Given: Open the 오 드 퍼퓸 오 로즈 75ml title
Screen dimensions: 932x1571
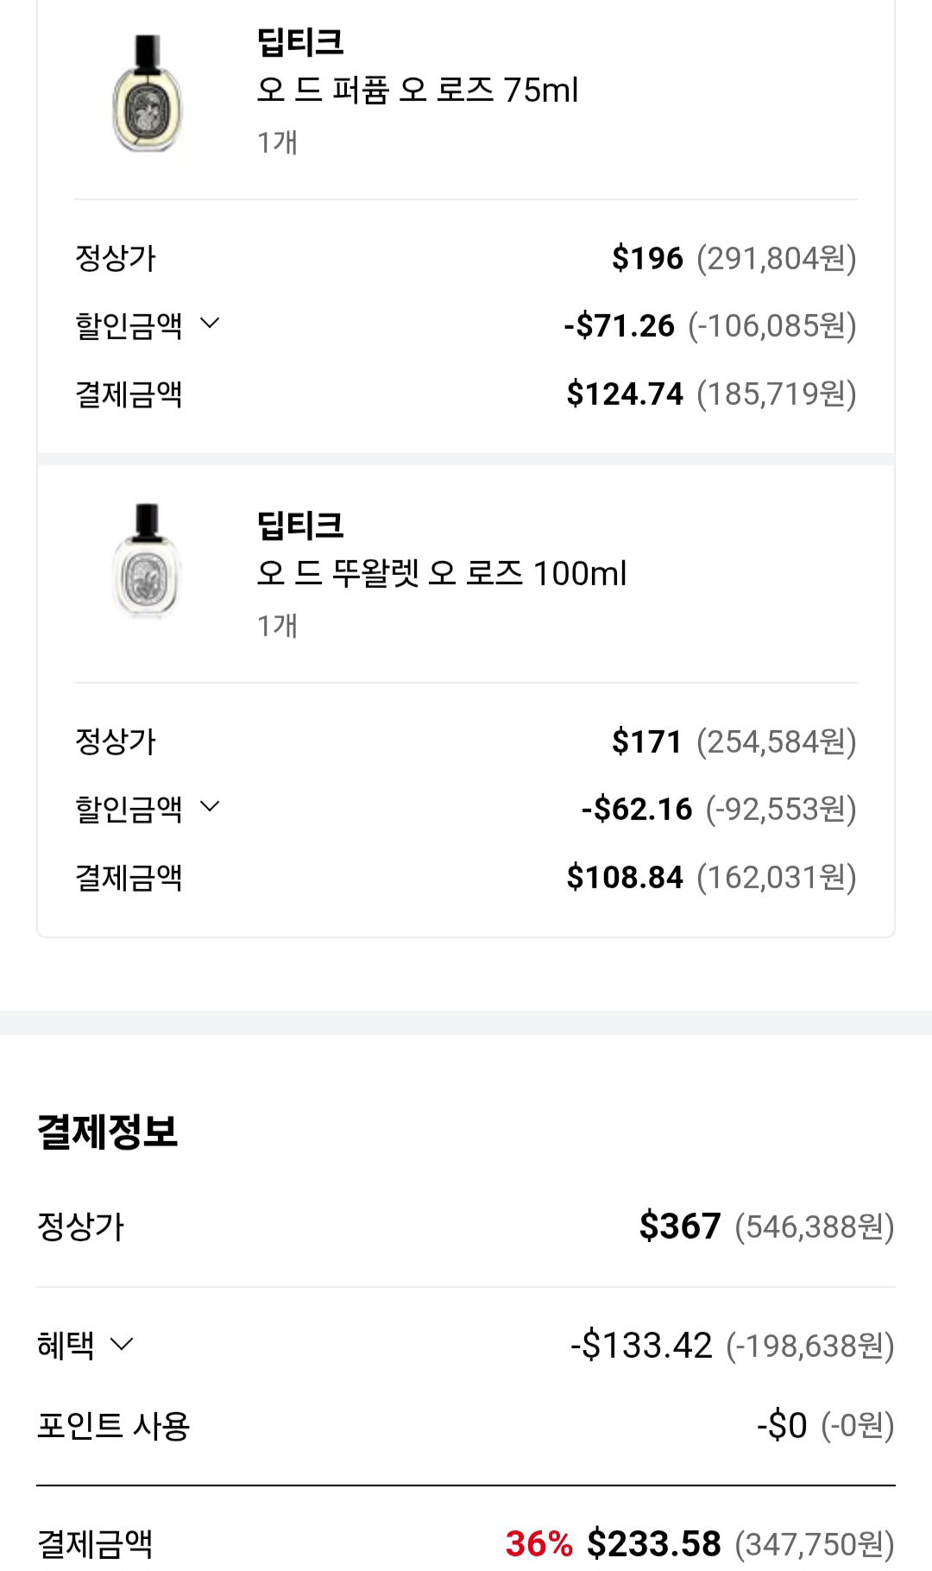Looking at the screenshot, I should point(418,90).
